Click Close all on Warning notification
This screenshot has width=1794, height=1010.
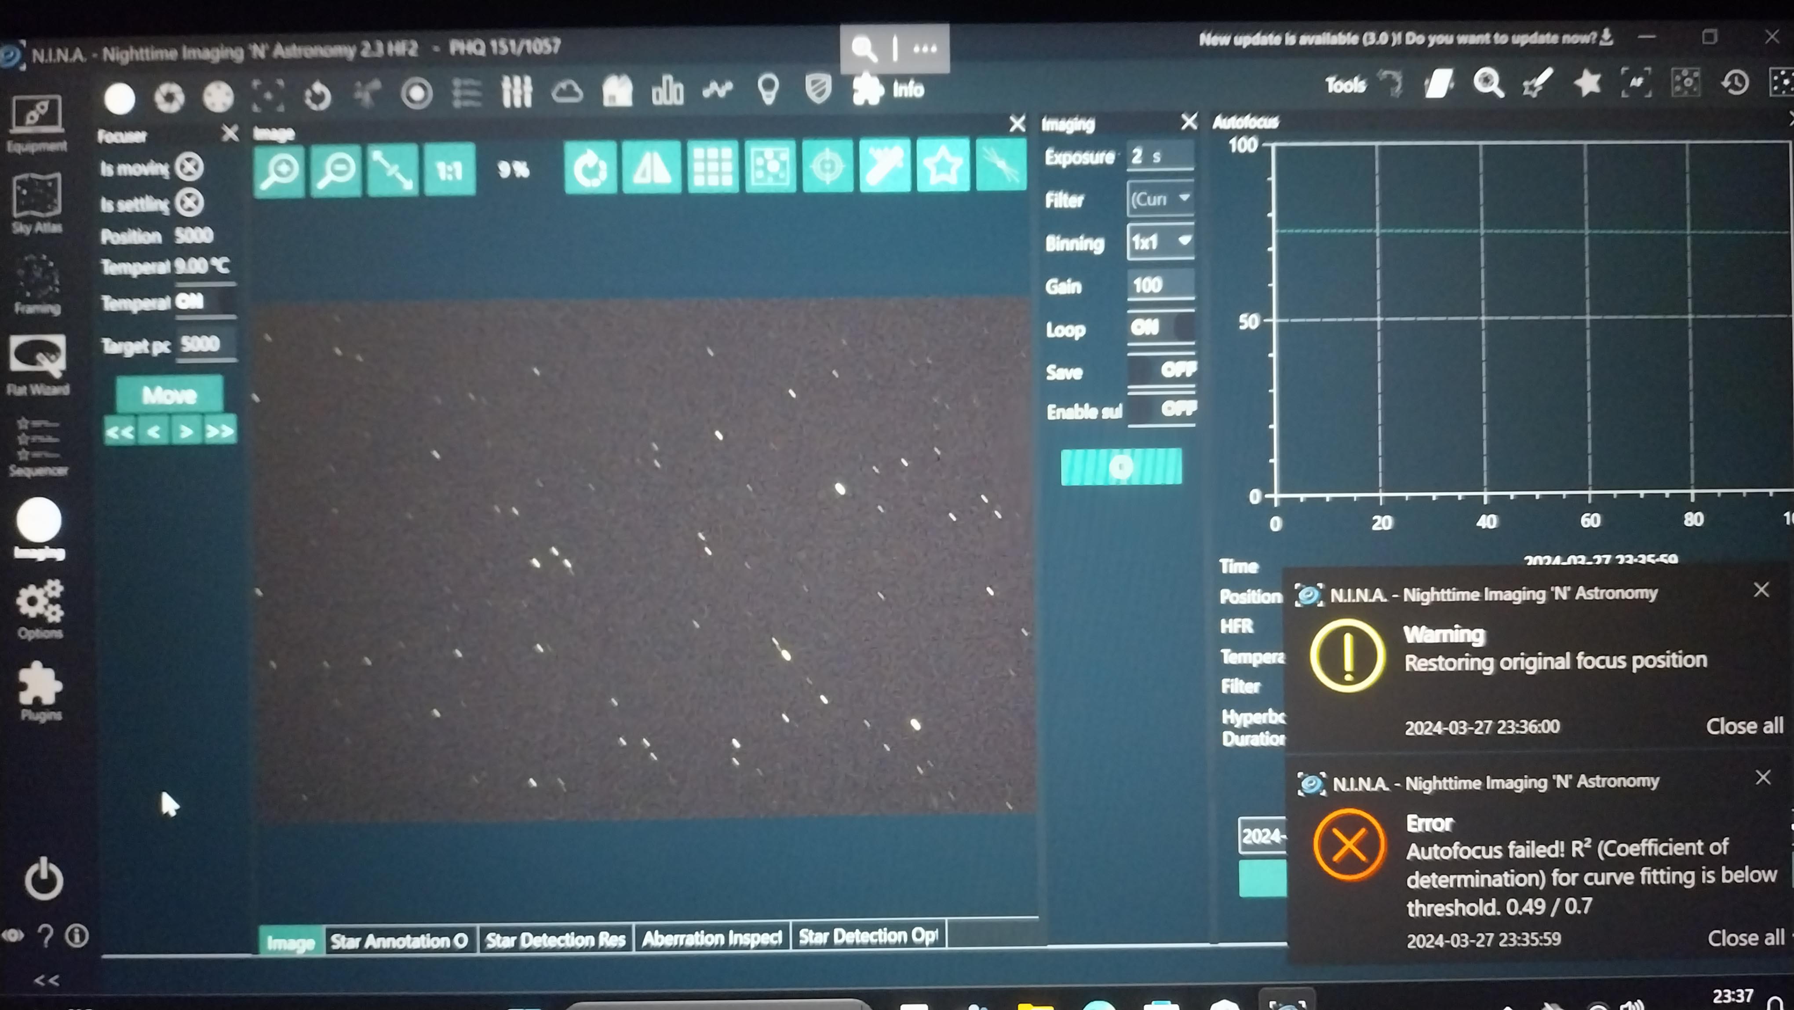point(1744,726)
